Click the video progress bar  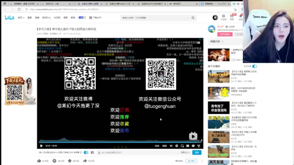click(x=120, y=142)
